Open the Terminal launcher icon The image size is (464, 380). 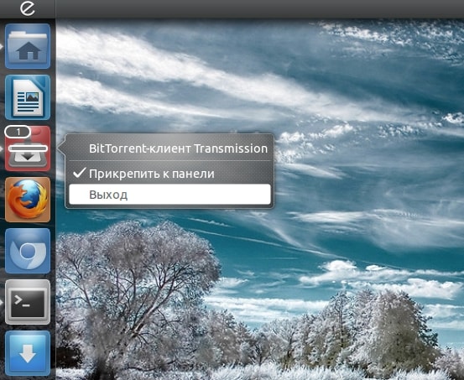pos(28,302)
